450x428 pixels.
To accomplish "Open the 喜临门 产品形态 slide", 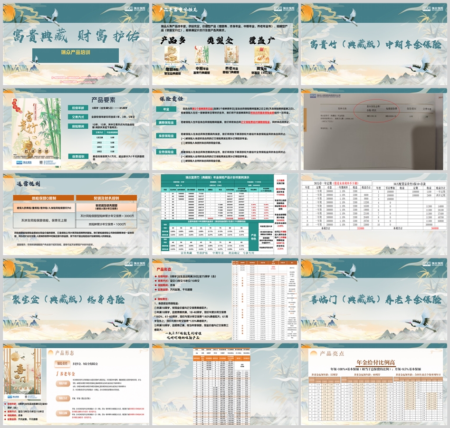I will point(76,384).
